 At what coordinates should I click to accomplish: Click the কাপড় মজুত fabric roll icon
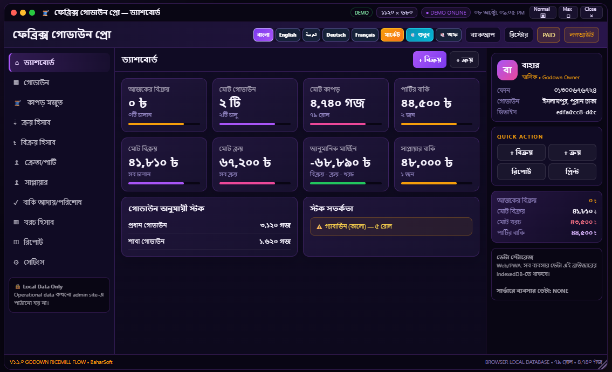point(18,102)
